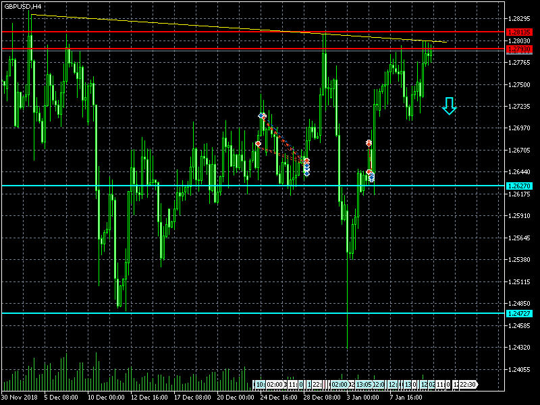Click the 22:30 event time label
Viewport: 540px width, 405px height.
467,384
